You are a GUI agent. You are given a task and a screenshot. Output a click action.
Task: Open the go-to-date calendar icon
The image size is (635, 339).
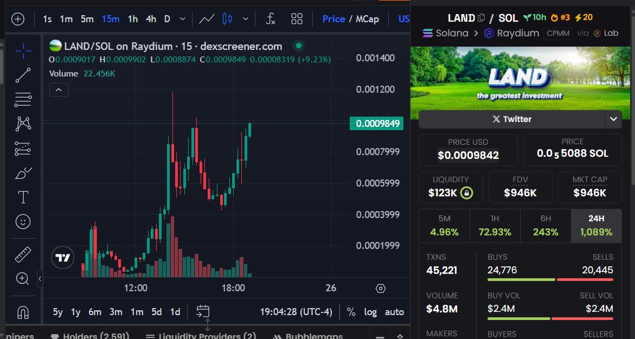point(203,311)
